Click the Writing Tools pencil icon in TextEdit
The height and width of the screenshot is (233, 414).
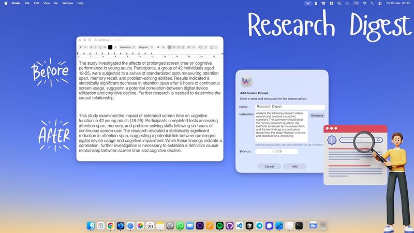pyautogui.click(x=212, y=47)
